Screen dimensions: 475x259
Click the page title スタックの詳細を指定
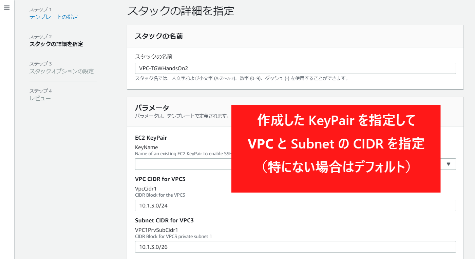[x=181, y=11]
